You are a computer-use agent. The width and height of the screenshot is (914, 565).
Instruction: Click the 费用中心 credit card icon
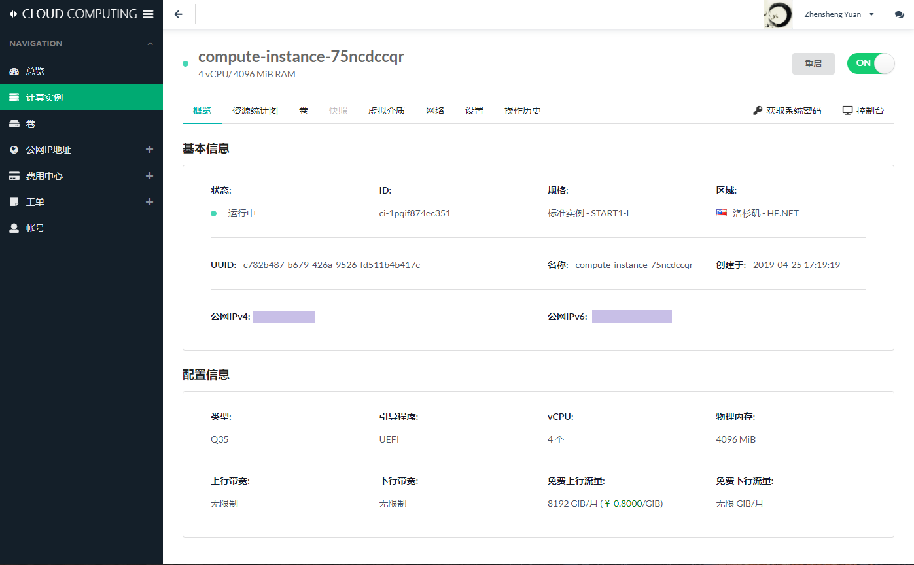[14, 176]
